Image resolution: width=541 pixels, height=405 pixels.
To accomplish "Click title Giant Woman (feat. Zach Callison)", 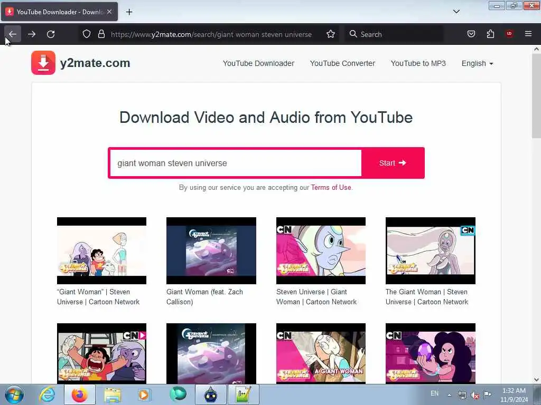I will pyautogui.click(x=204, y=297).
